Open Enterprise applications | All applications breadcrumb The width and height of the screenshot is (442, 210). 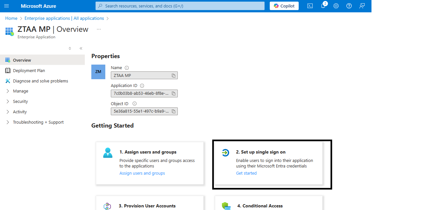pyautogui.click(x=64, y=19)
